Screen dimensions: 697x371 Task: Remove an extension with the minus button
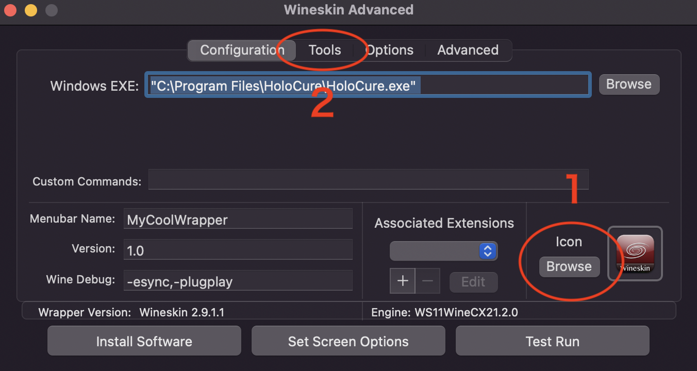click(427, 281)
